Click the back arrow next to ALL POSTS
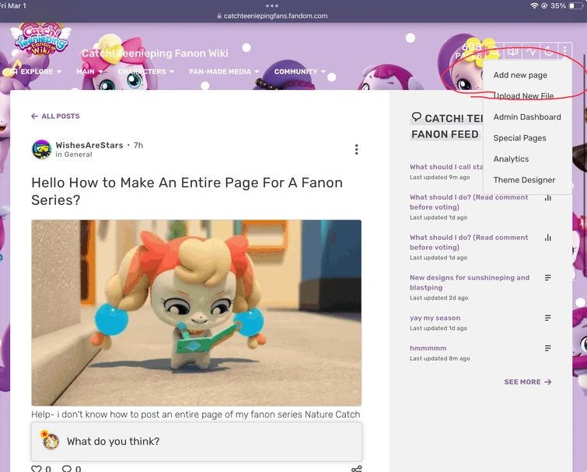This screenshot has width=587, height=472. tap(34, 116)
